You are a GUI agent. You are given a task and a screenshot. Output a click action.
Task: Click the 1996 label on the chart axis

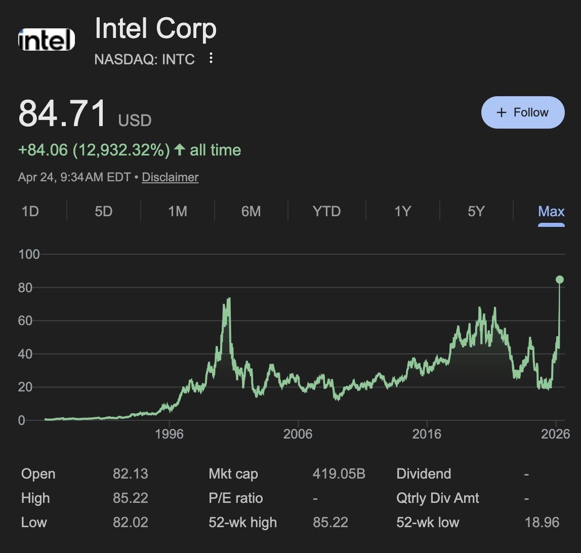point(170,434)
